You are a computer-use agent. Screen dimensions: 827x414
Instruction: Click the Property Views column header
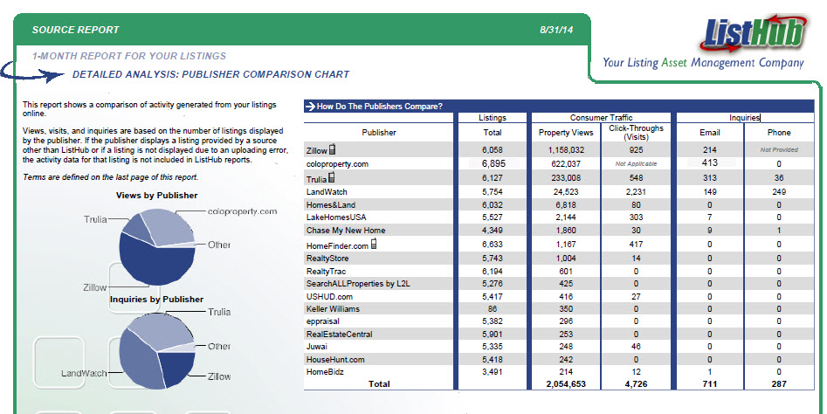566,133
